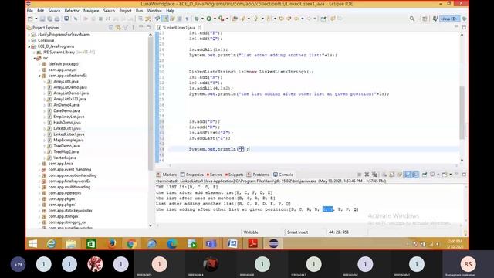Open the Debug icon dropdown arrow
Image resolution: width=494 pixels, height=278 pixels.
(202, 19)
